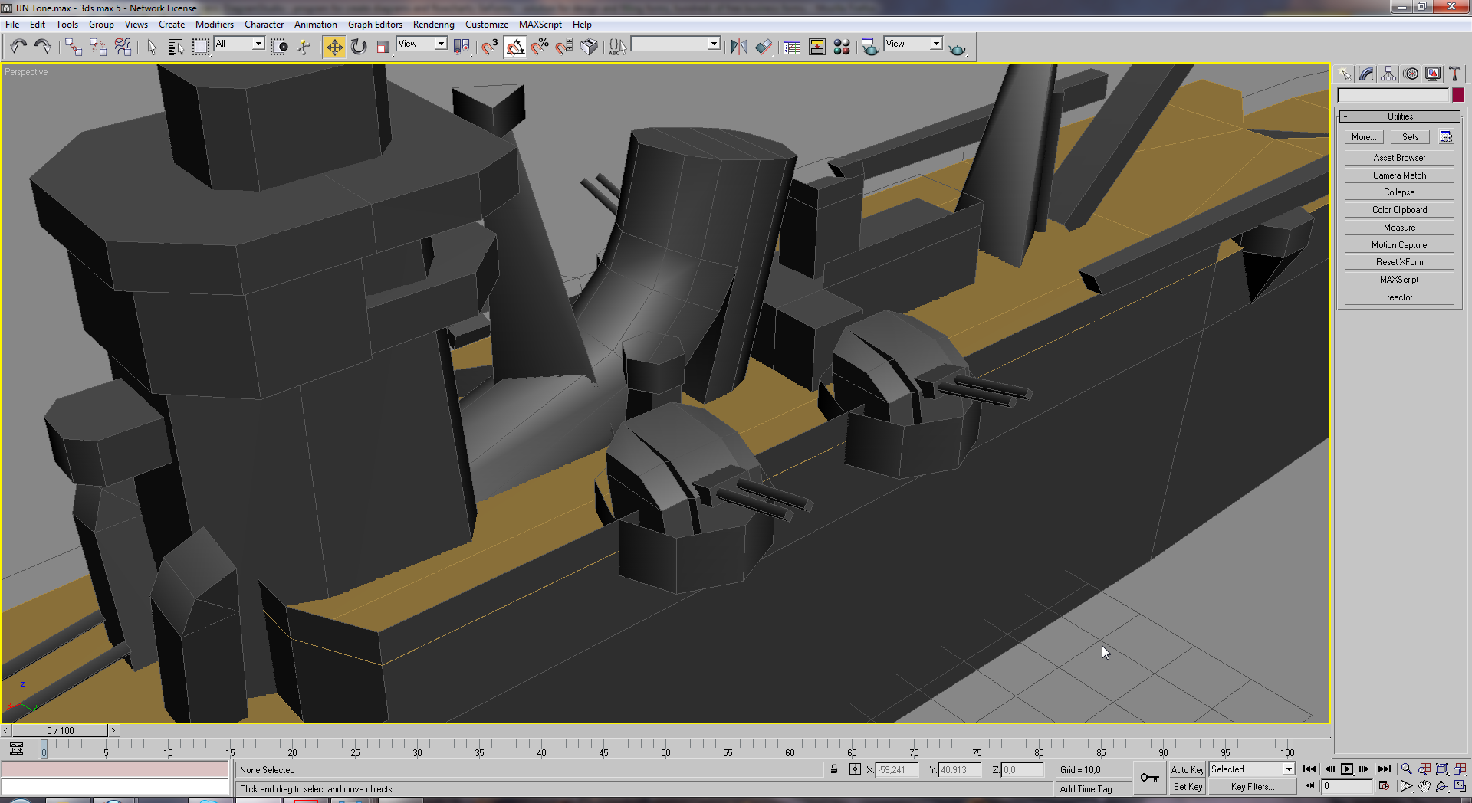Toggle Set Key mode
Viewport: 1472px width, 803px height.
point(1188,787)
